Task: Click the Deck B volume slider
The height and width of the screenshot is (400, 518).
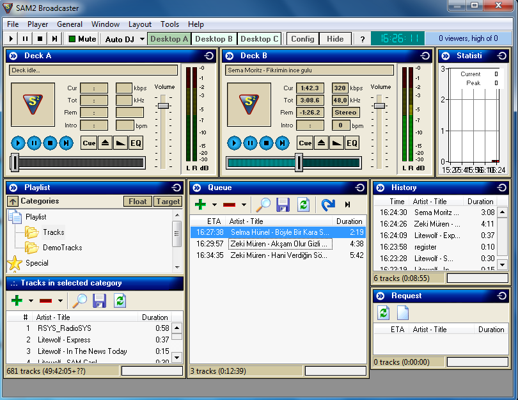Action: tap(379, 106)
